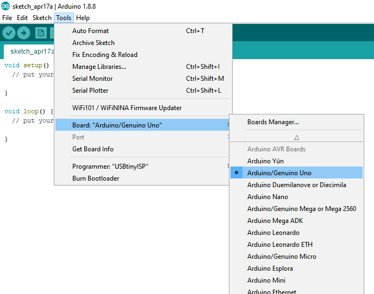Select the Arduino Esplora board
Viewport: 374px width, 294px height.
point(296,269)
